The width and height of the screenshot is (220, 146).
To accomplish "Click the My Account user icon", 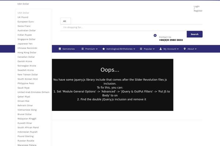I will 161,49.
